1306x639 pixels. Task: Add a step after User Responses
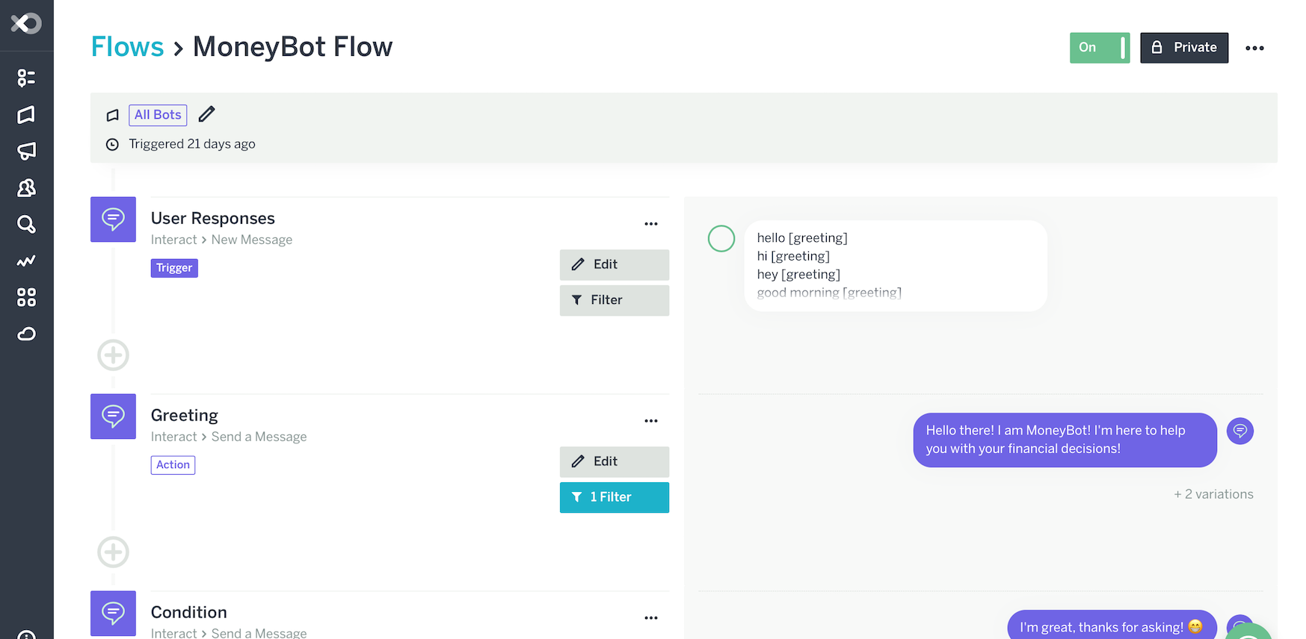(113, 355)
